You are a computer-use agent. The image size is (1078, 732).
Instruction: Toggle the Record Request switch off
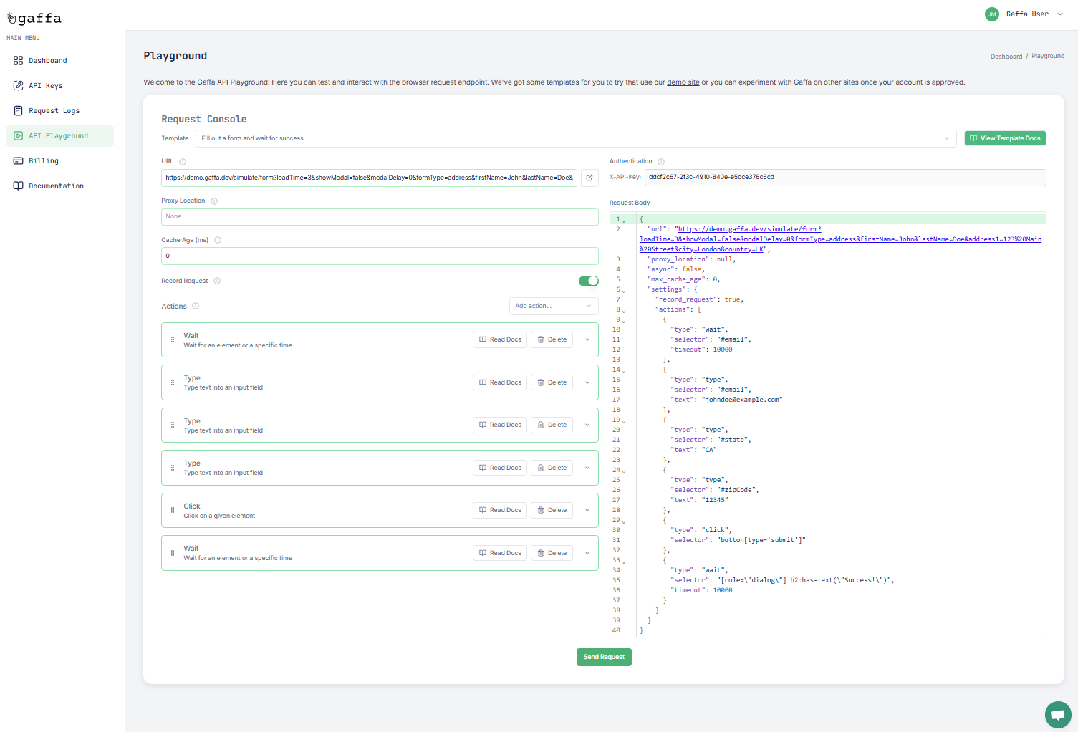(x=588, y=281)
